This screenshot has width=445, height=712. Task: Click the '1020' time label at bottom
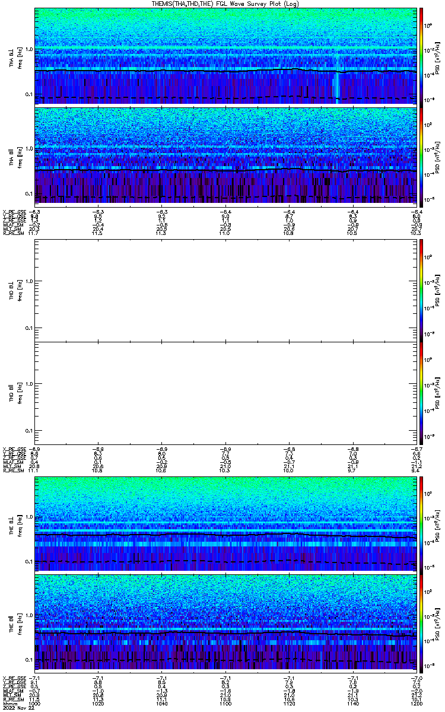click(x=98, y=704)
